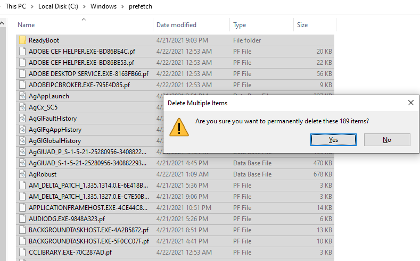Confirm deletion with the Yes button

tap(333, 140)
